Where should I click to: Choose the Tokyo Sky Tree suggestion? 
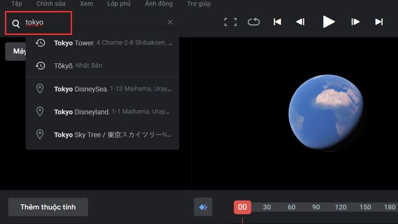pos(102,134)
